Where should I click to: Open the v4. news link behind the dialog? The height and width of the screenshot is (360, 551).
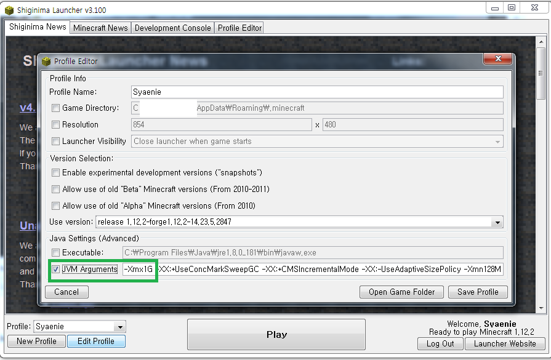28,108
